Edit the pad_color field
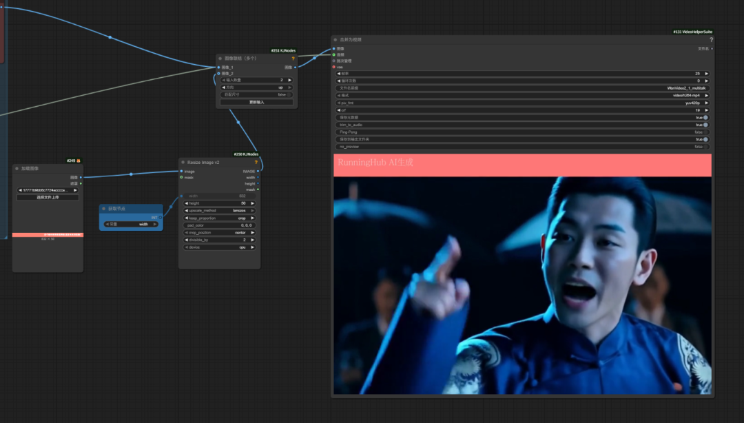Screen dimensions: 744x423 pos(220,225)
